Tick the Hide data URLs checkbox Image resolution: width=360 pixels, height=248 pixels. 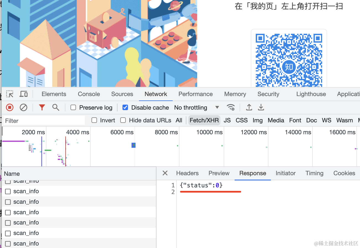123,120
